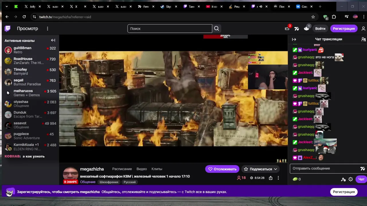View site information icon in address bar
This screenshot has height=206, width=367.
[x=34, y=17]
